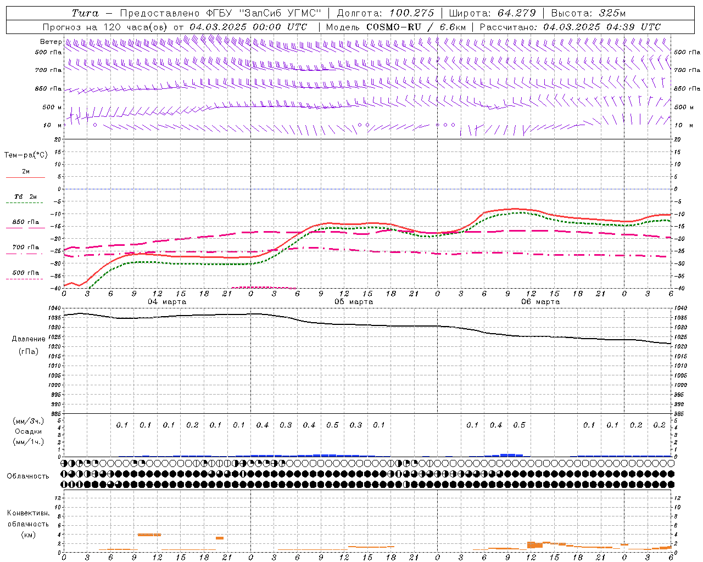Click the model name "COSMO-RU / 6.6км"
This screenshot has width=703, height=562.
tap(416, 27)
